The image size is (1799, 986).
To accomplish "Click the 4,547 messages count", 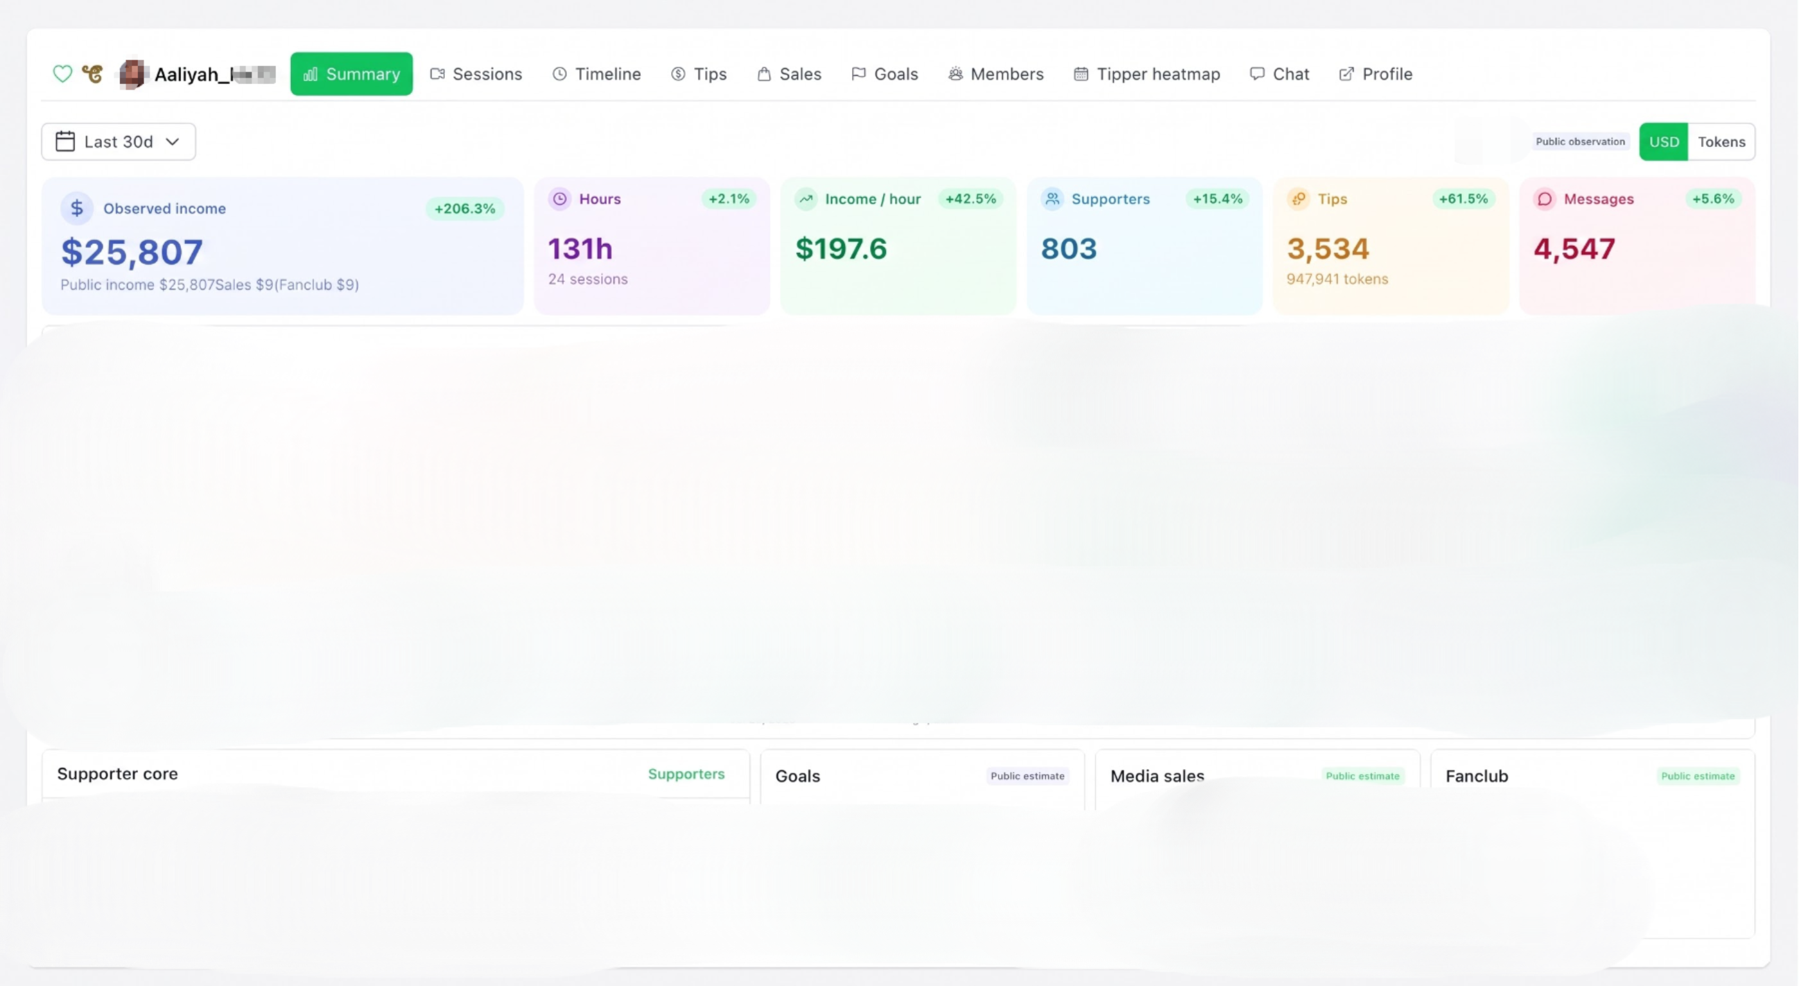I will (x=1574, y=248).
